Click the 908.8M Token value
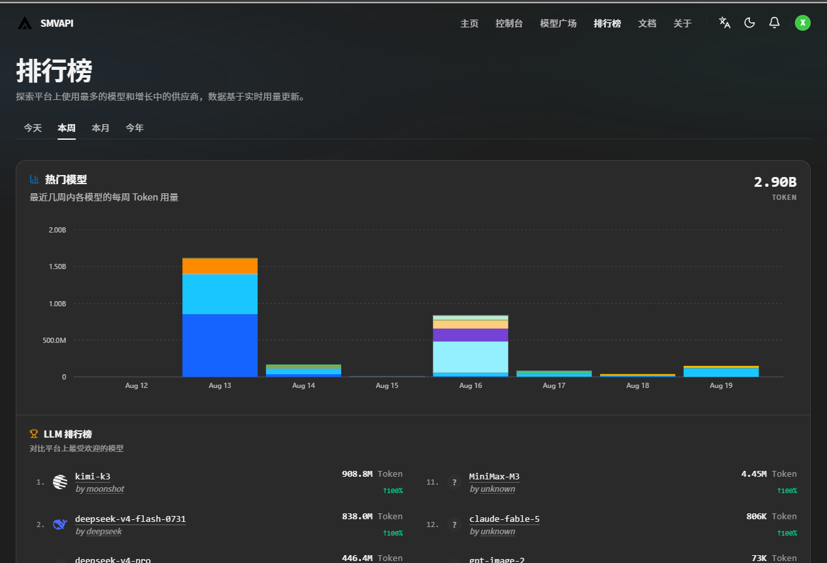Viewport: 827px width, 563px height. [x=372, y=474]
